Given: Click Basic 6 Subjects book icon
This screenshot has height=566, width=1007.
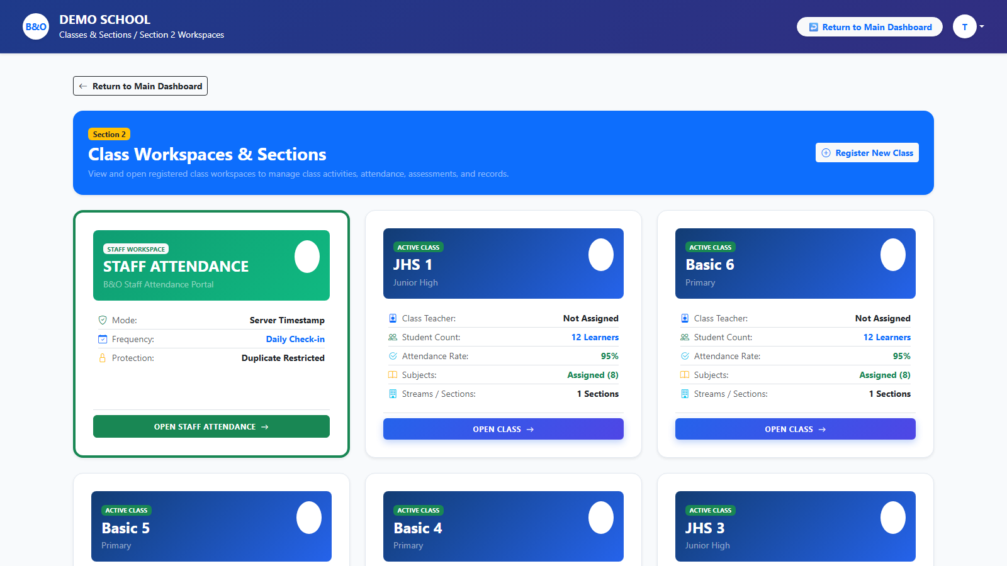Looking at the screenshot, I should pyautogui.click(x=685, y=375).
